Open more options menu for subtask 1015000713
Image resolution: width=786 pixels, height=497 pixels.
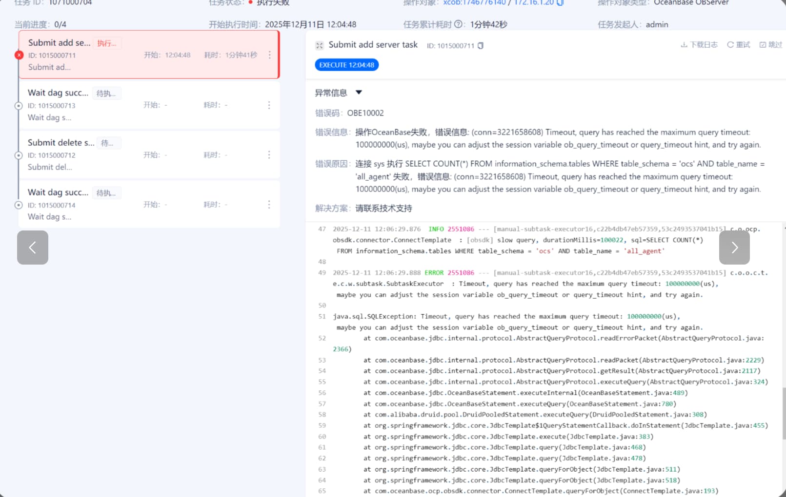pos(269,105)
